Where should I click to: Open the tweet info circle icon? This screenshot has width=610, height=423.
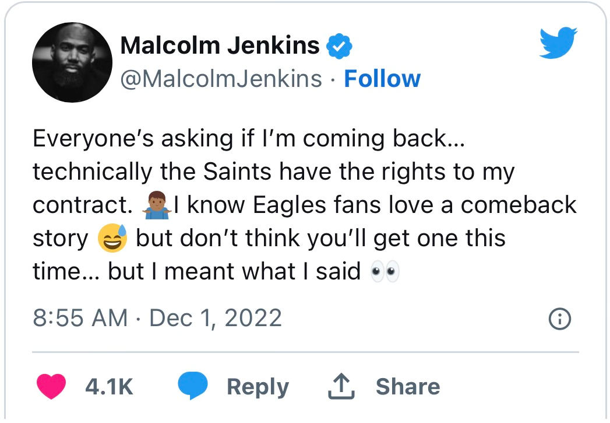click(560, 319)
